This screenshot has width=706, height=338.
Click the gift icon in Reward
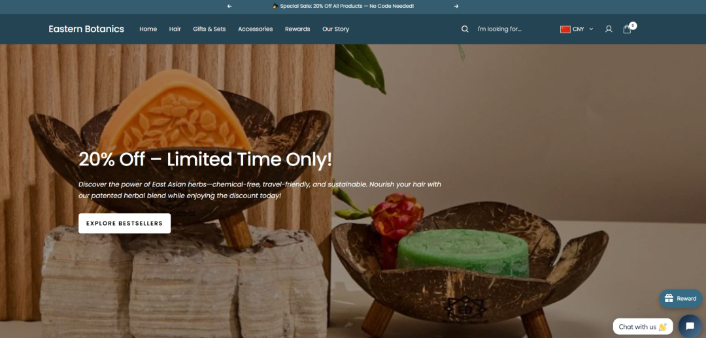[669, 298]
